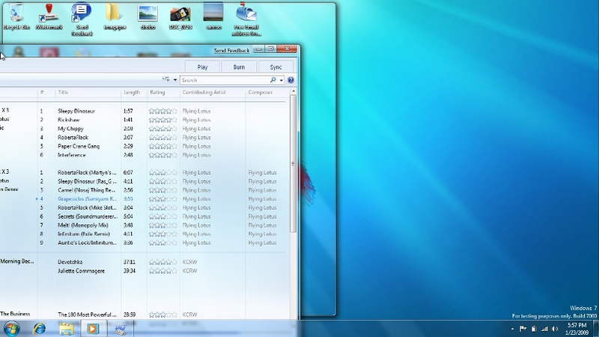Click the power battery tray icon
Viewport: 599px width, 337px height.
pos(534,329)
